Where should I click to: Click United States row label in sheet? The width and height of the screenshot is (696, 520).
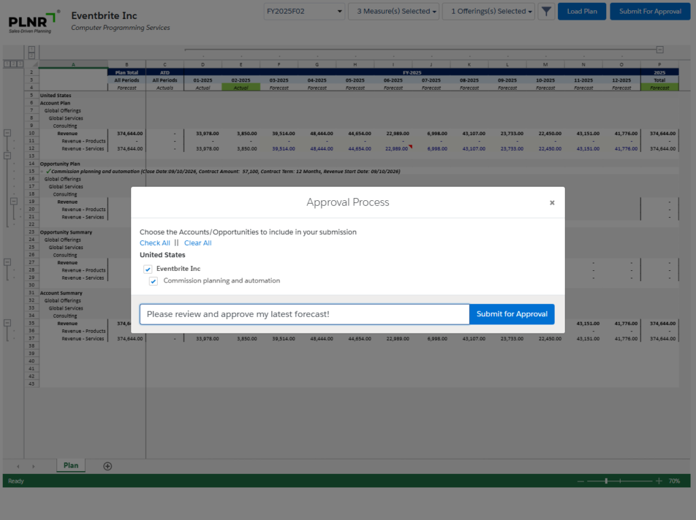pyautogui.click(x=56, y=95)
